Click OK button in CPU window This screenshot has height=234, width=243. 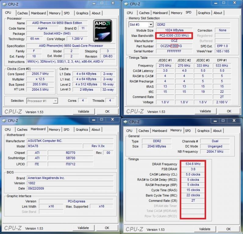coord(107,112)
